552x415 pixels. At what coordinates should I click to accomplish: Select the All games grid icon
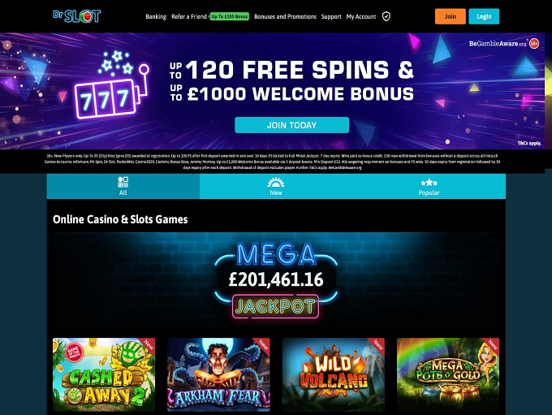point(123,182)
